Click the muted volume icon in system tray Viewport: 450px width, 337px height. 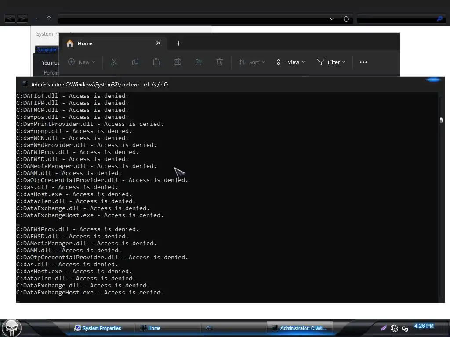pyautogui.click(x=405, y=329)
